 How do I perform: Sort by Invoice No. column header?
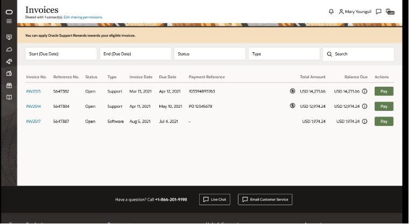(x=36, y=77)
